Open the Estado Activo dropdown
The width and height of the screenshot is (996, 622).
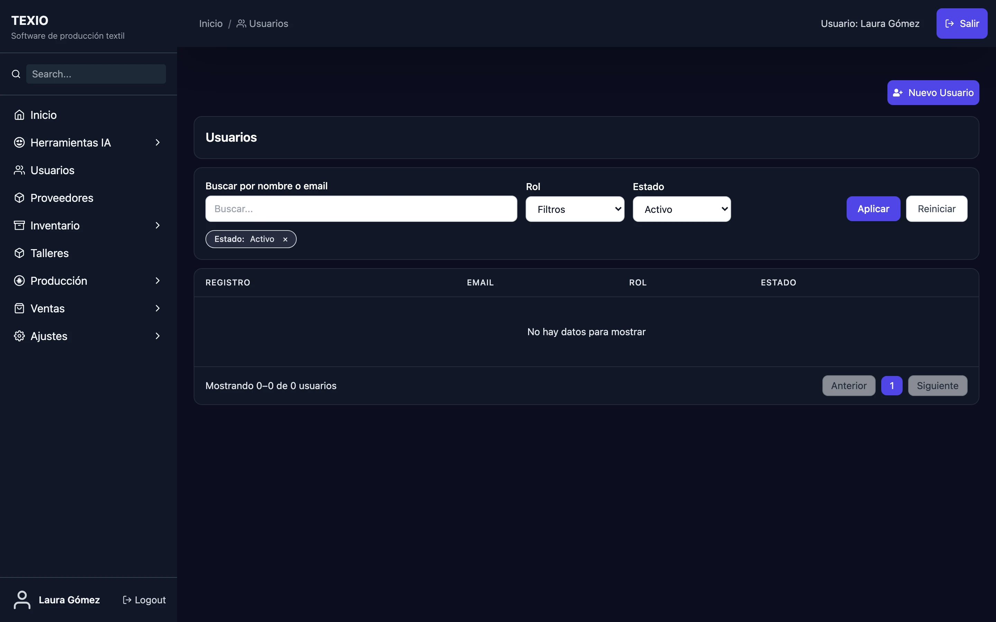[x=682, y=209]
